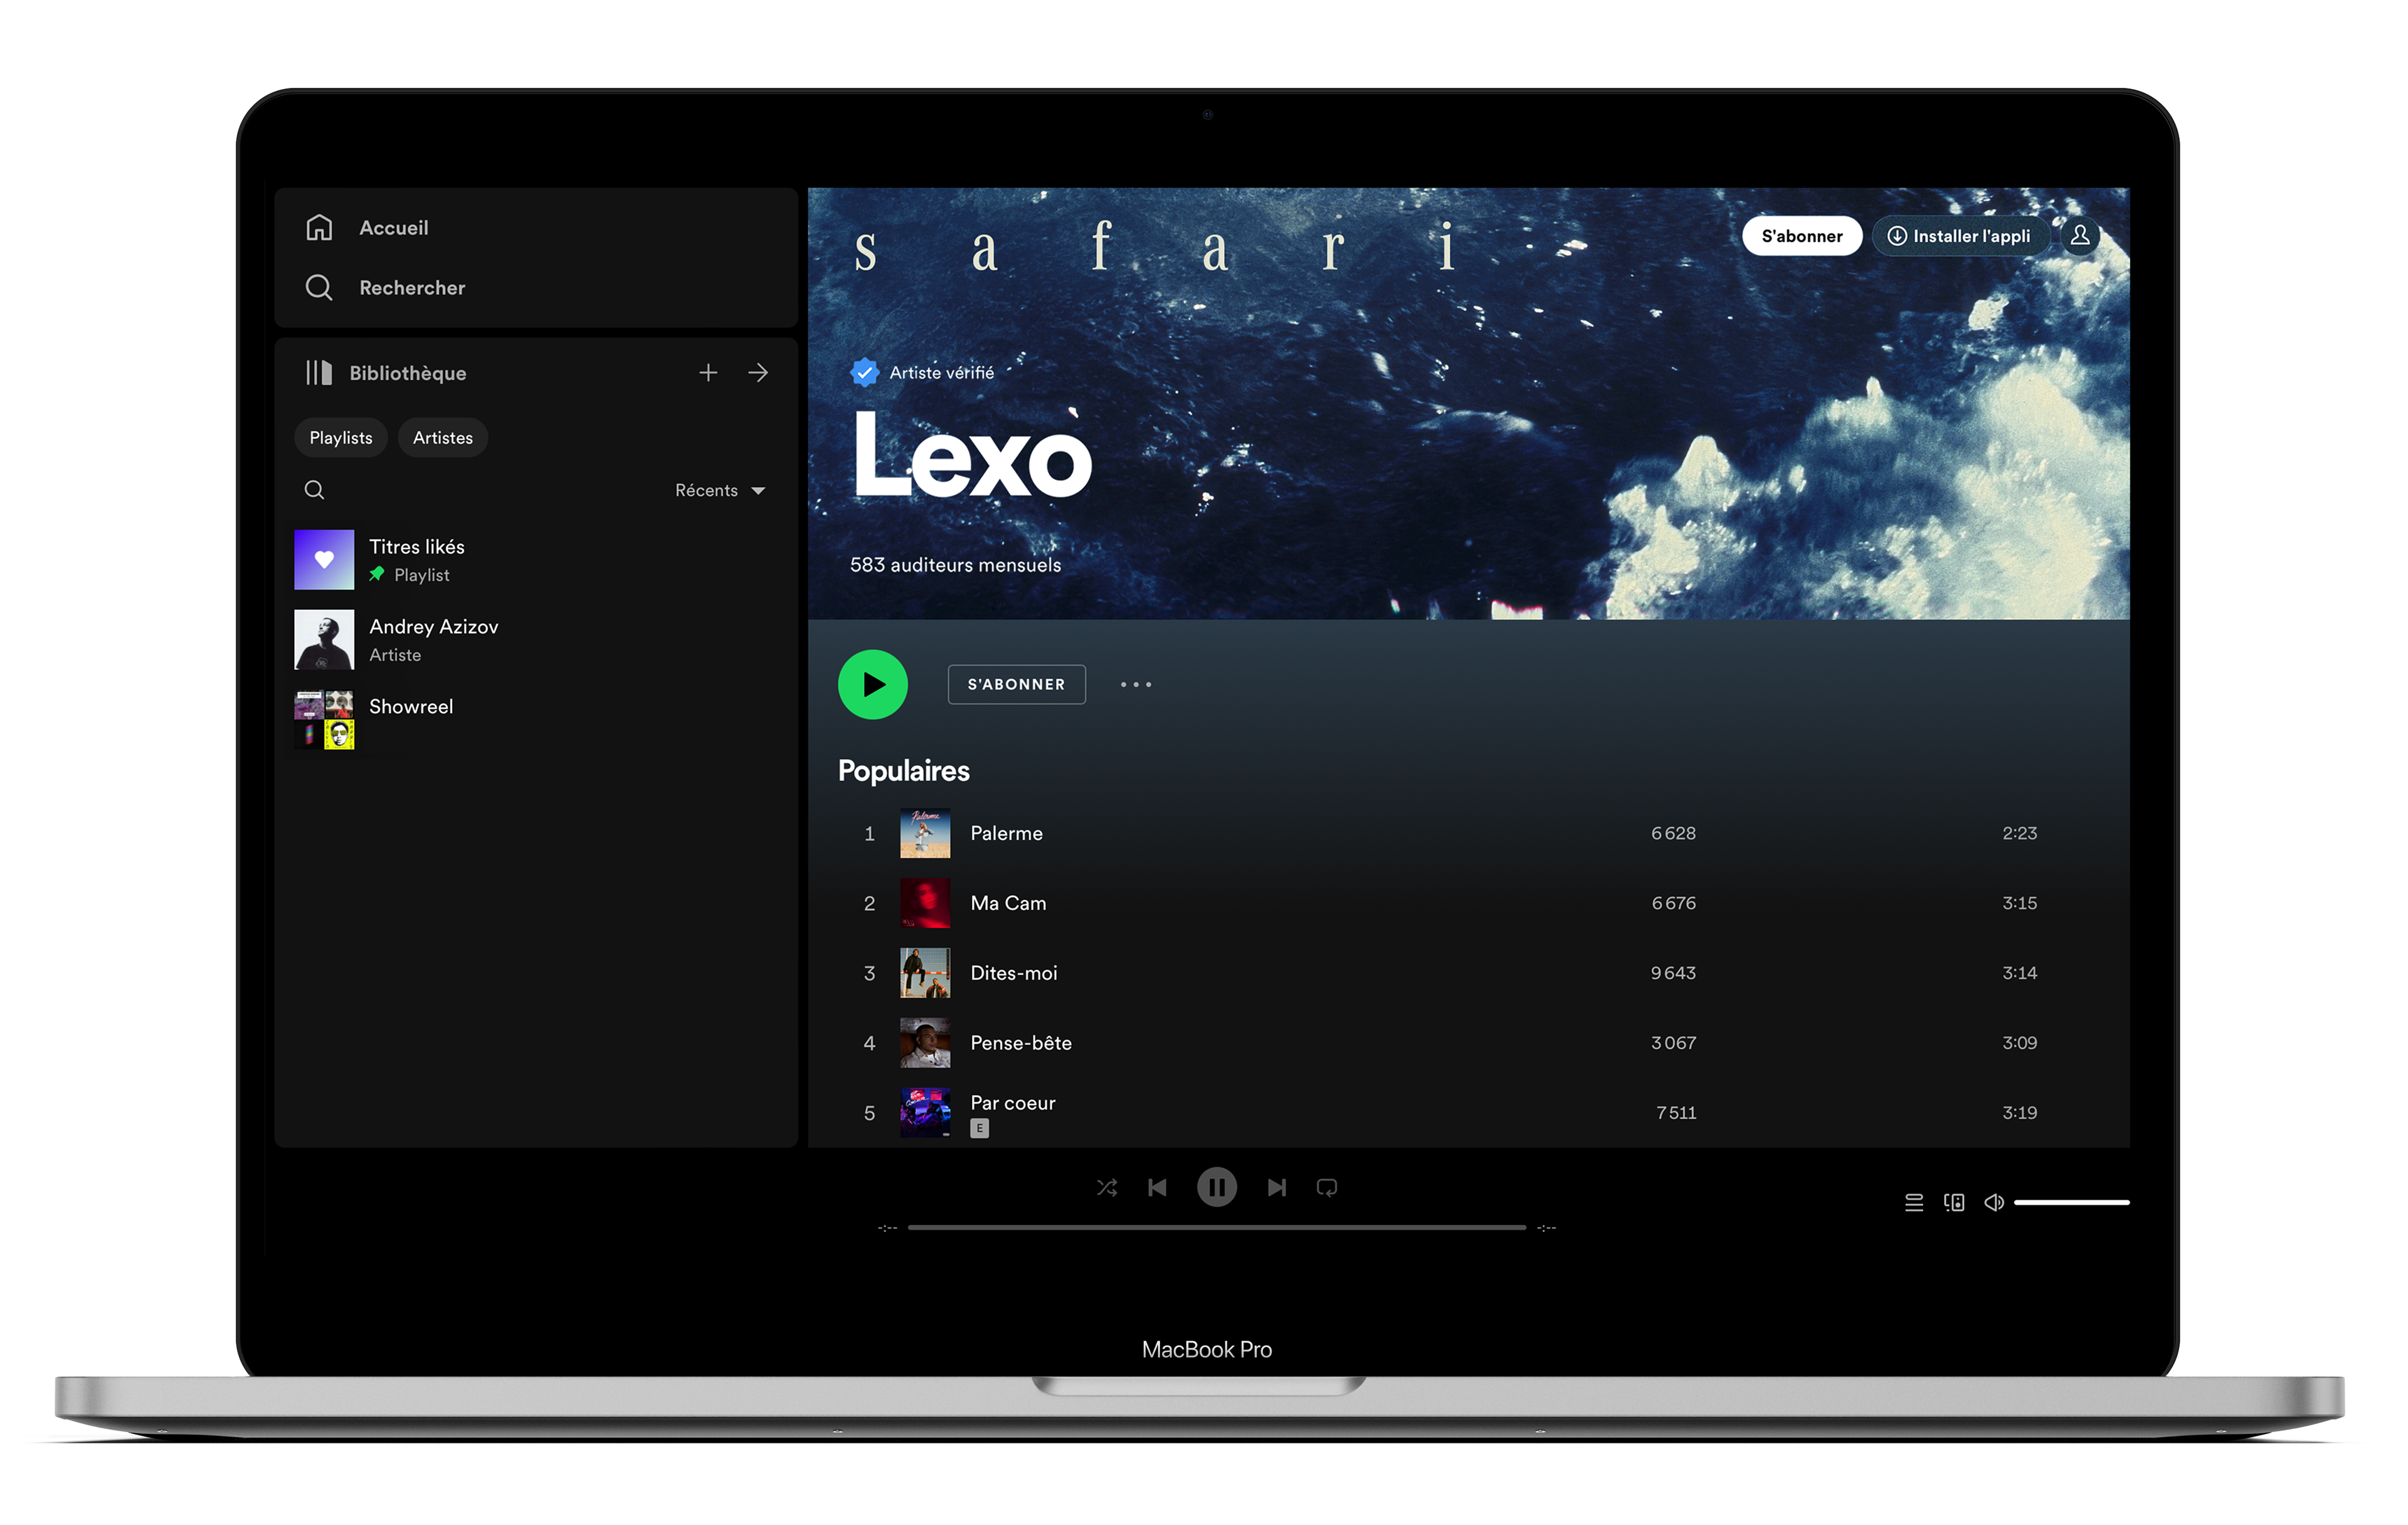Click the outlined S'ABONNER follow button
2408x1525 pixels.
pos(1017,684)
